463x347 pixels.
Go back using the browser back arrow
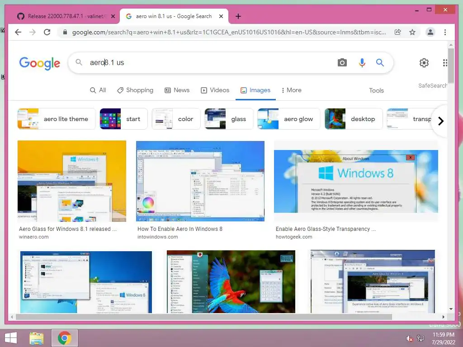point(18,32)
